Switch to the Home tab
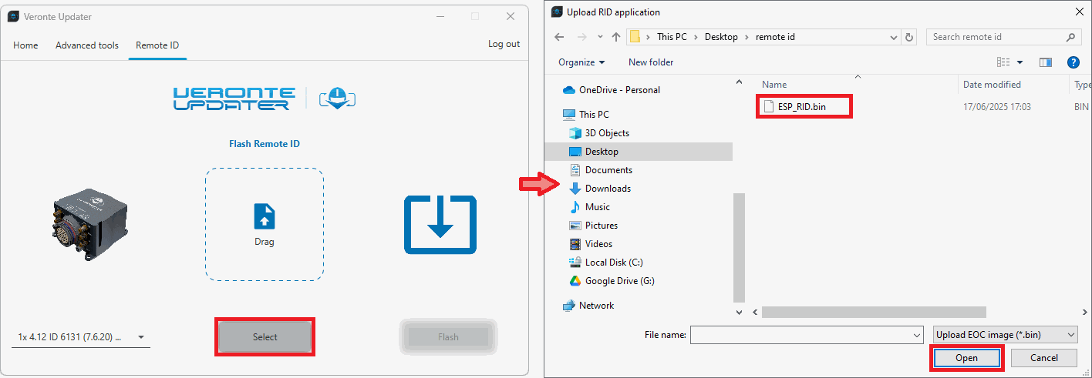The width and height of the screenshot is (1092, 378). (25, 45)
